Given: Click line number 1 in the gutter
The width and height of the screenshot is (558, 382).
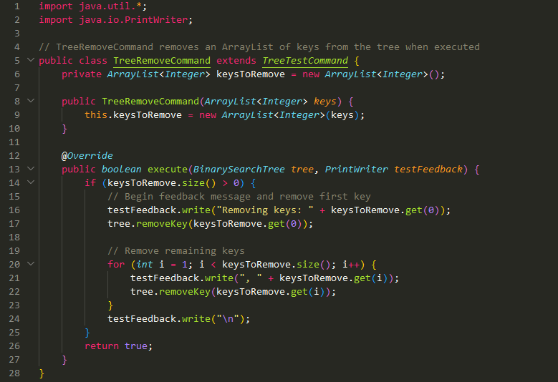Looking at the screenshot, I should 17,6.
